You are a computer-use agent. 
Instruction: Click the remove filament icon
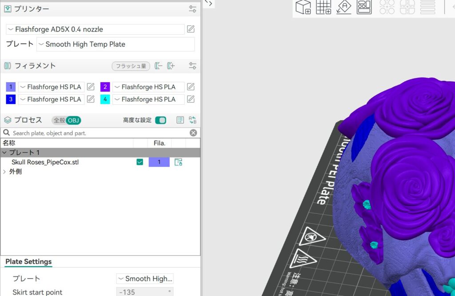pos(159,66)
